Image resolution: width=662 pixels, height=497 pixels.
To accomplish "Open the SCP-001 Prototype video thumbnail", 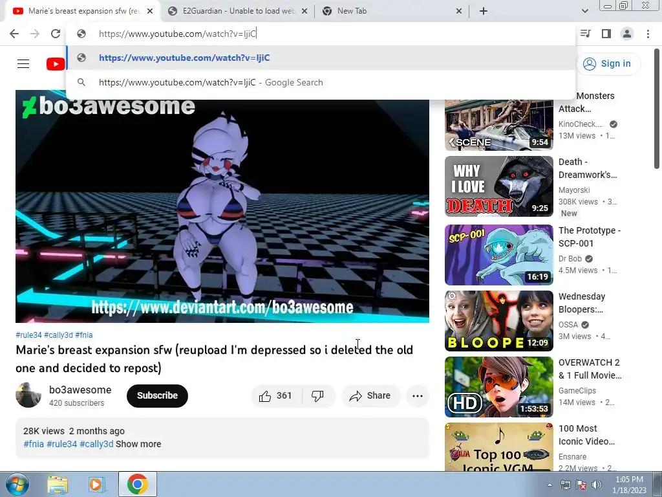I will pyautogui.click(x=498, y=255).
